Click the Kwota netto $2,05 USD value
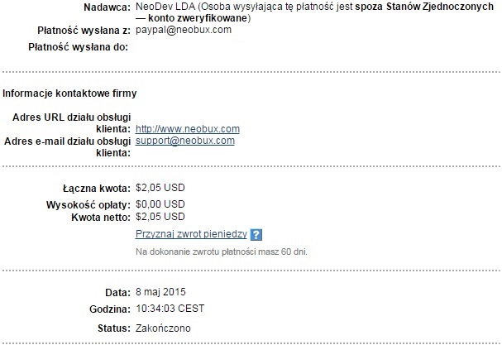Screen dimensions: 502x345 160,217
